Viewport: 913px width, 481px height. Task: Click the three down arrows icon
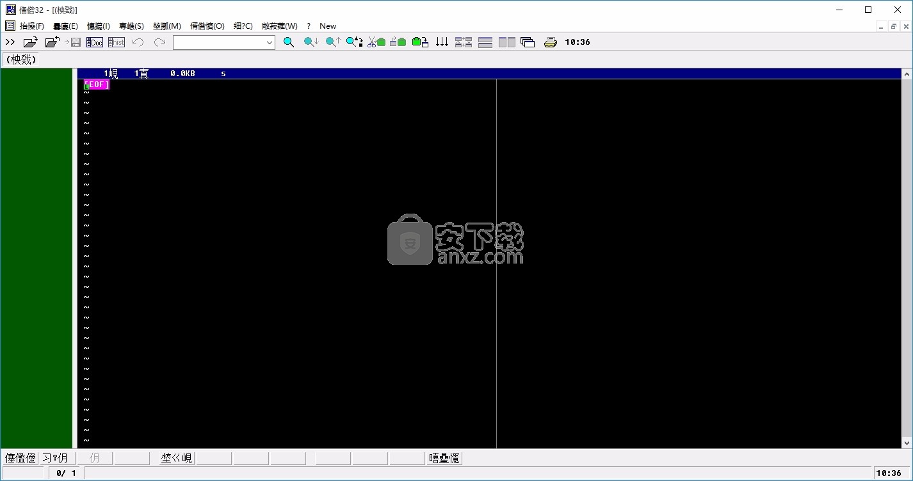point(442,42)
